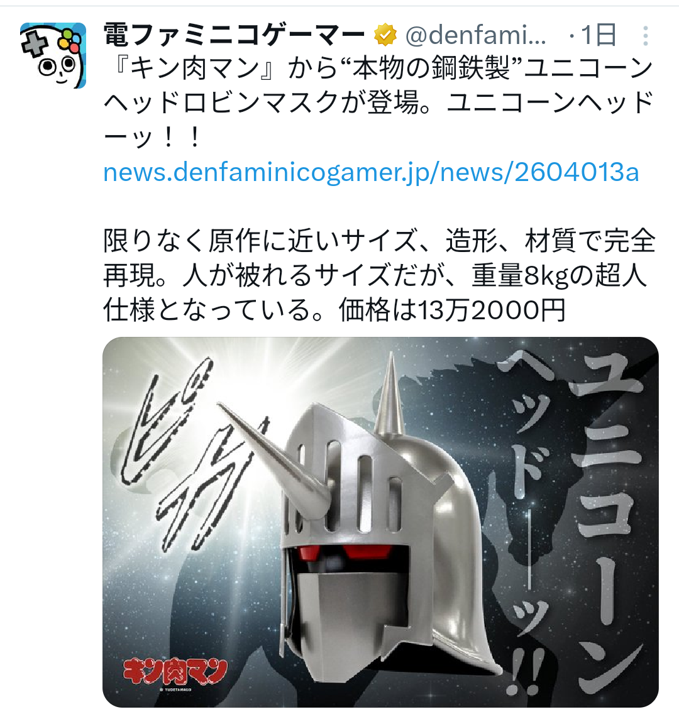Open the news.denfaminicogamer.jp article link

(x=371, y=172)
